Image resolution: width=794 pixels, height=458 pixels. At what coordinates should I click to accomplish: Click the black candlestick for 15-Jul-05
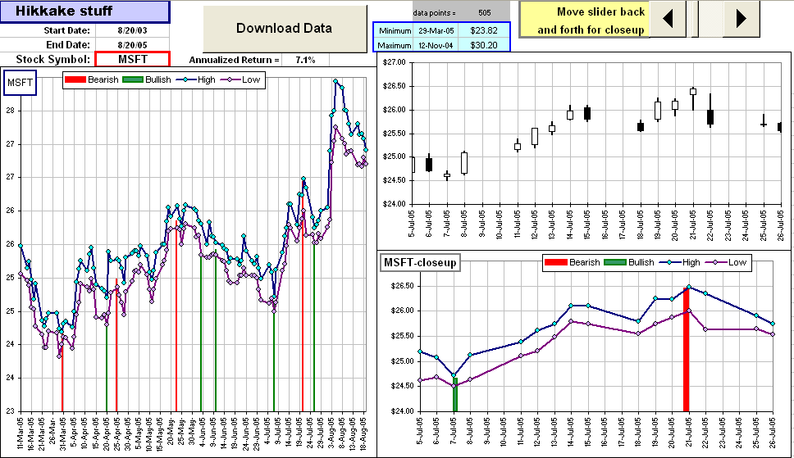pyautogui.click(x=587, y=113)
